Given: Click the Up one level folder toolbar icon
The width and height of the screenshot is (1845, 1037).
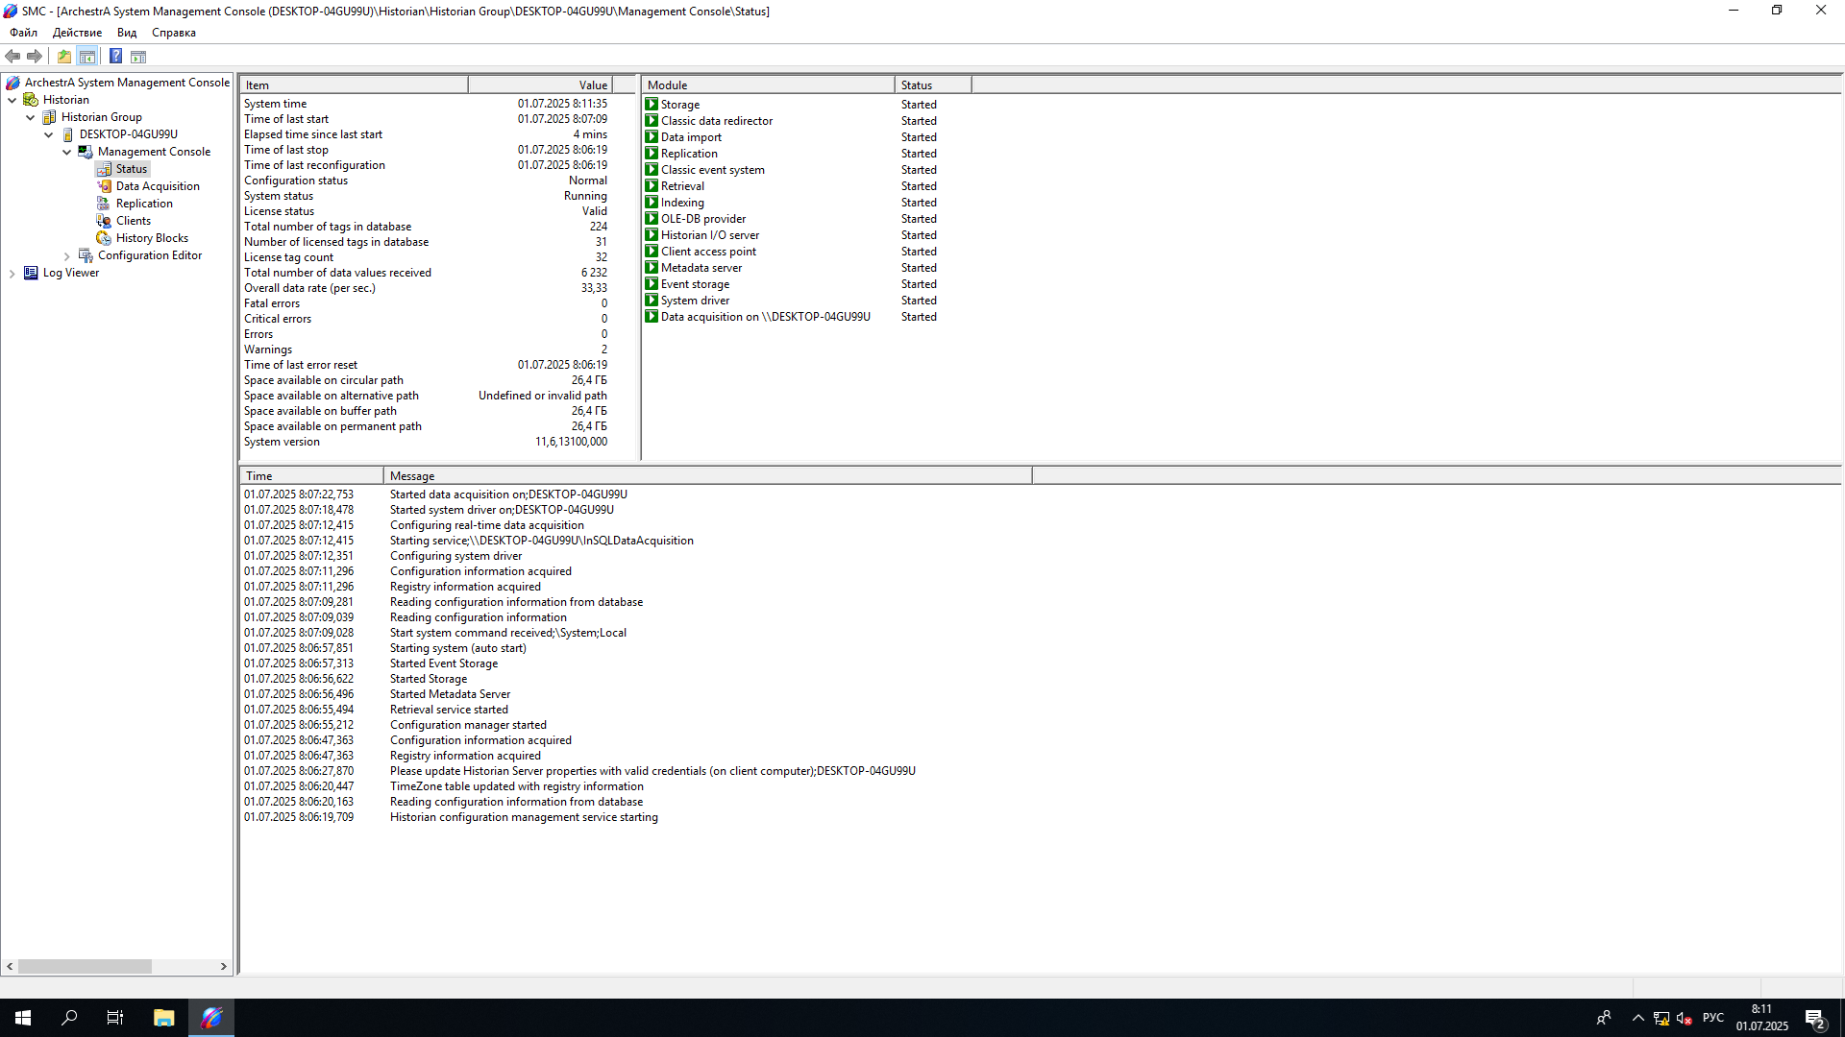Looking at the screenshot, I should pyautogui.click(x=64, y=57).
